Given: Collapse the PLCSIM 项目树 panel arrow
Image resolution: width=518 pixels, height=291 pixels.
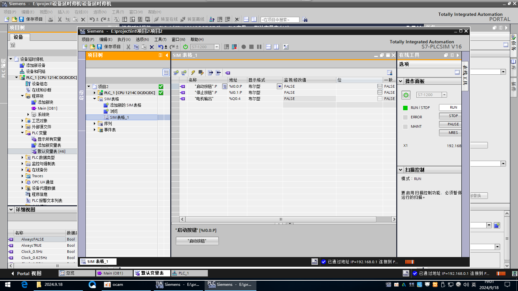Looking at the screenshot, I should point(167,55).
